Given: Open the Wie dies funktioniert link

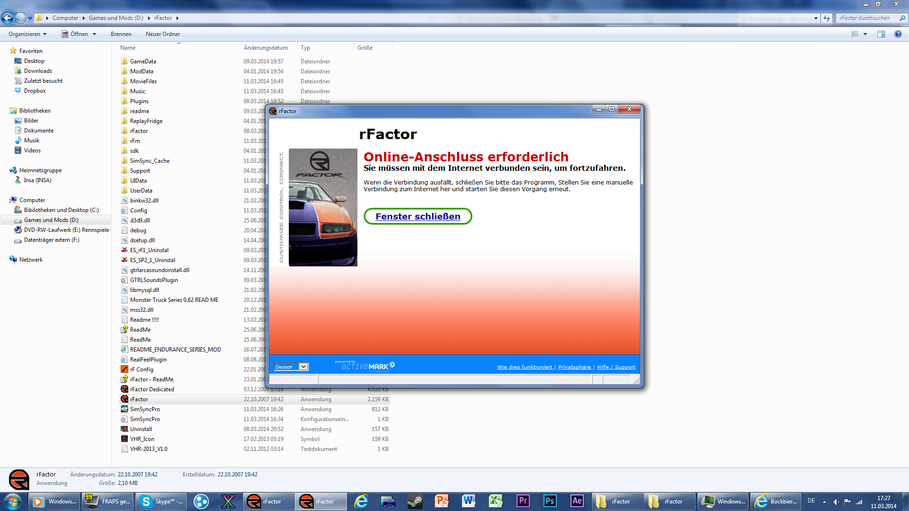Looking at the screenshot, I should [x=525, y=367].
